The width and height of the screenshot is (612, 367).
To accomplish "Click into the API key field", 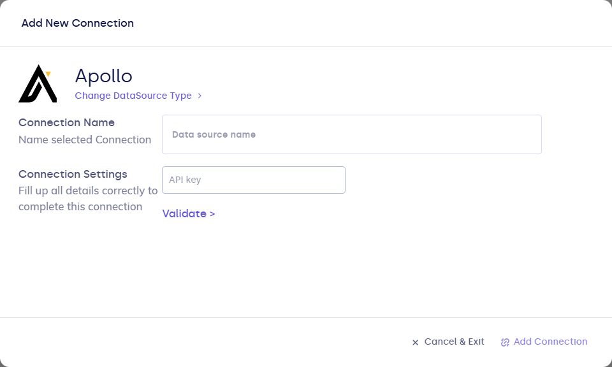I will pyautogui.click(x=254, y=180).
